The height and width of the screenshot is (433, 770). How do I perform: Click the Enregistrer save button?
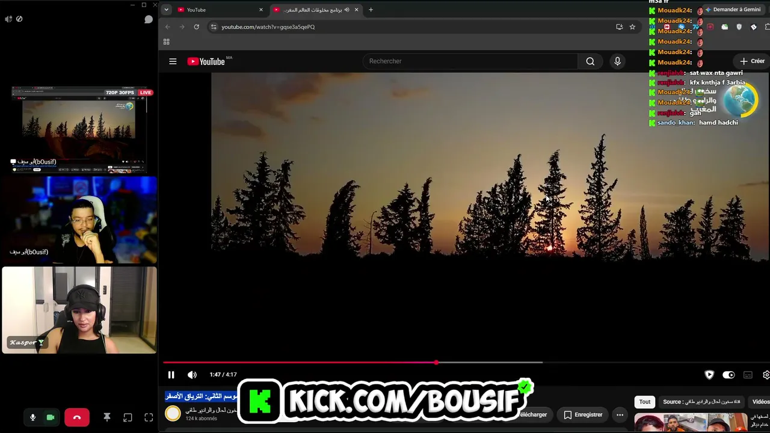coord(582,415)
